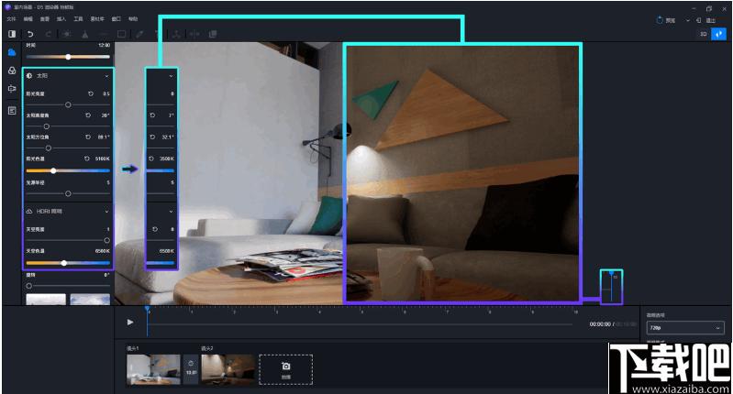The height and width of the screenshot is (394, 733).
Task: Click the 天空亮度 slider handle
Action: pos(106,240)
